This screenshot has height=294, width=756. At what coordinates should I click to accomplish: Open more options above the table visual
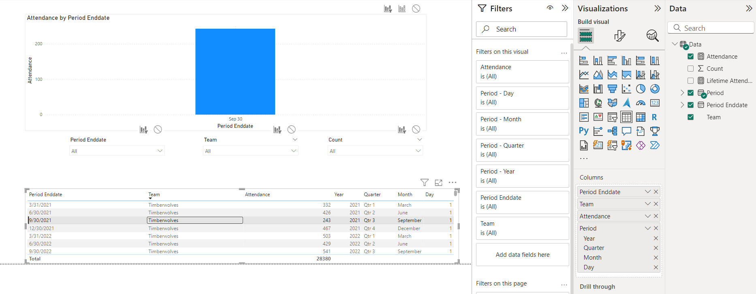click(453, 182)
